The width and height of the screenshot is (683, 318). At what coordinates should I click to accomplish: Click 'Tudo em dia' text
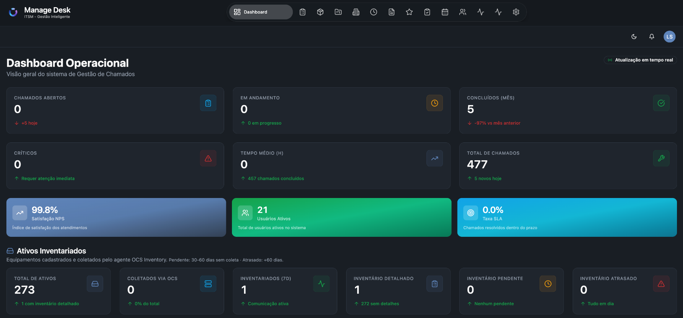point(601,304)
